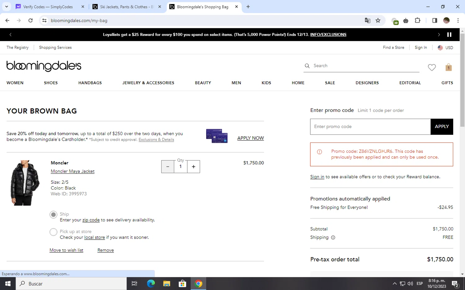The height and width of the screenshot is (290, 465).
Task: Open INFO/EXCLUSIONS banner link
Action: pos(328,35)
